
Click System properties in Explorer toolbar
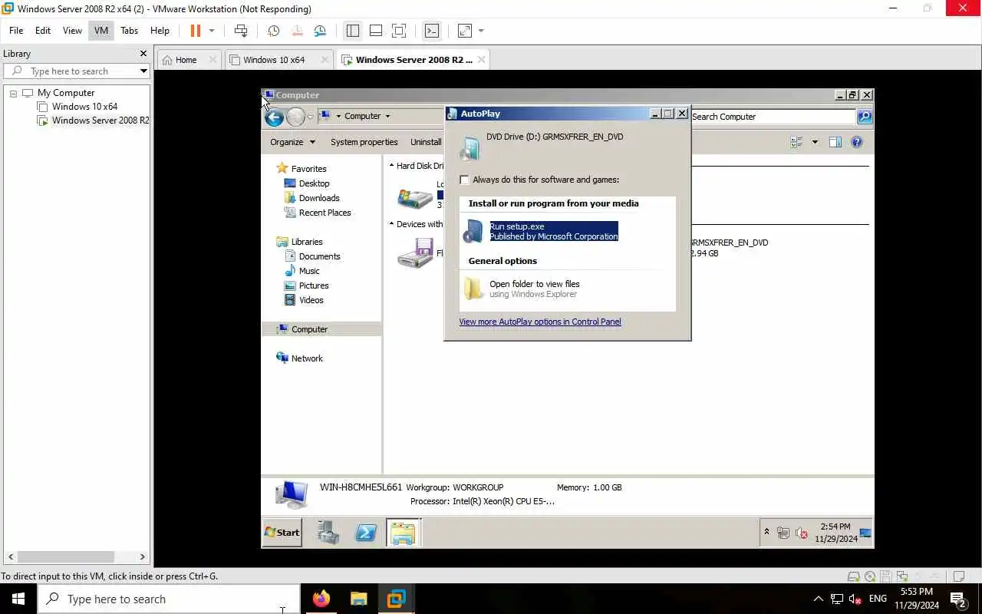[x=364, y=142]
